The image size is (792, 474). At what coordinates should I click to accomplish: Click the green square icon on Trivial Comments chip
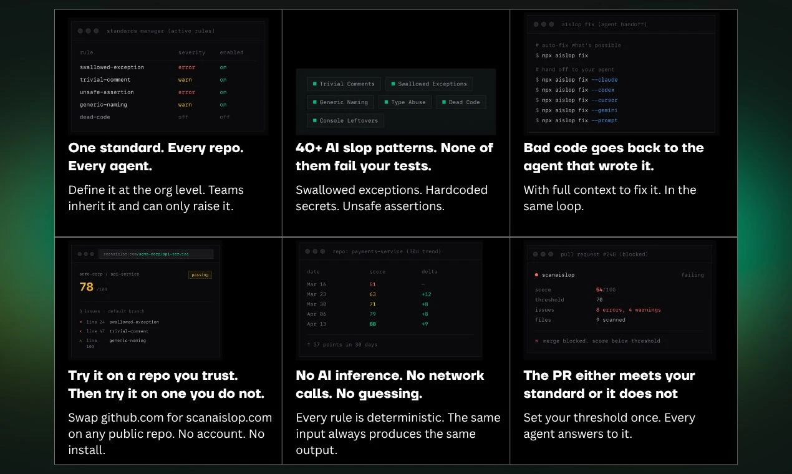(x=315, y=84)
